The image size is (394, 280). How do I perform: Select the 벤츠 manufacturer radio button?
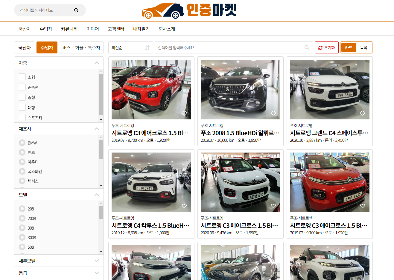[22, 152]
